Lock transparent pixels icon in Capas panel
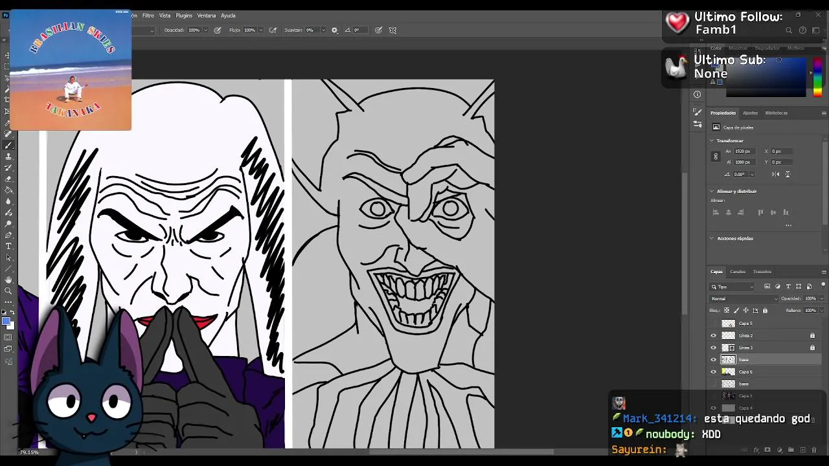 click(x=727, y=311)
